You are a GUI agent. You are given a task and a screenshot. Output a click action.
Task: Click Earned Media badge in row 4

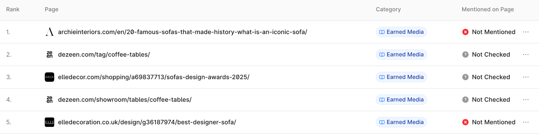pyautogui.click(x=401, y=100)
